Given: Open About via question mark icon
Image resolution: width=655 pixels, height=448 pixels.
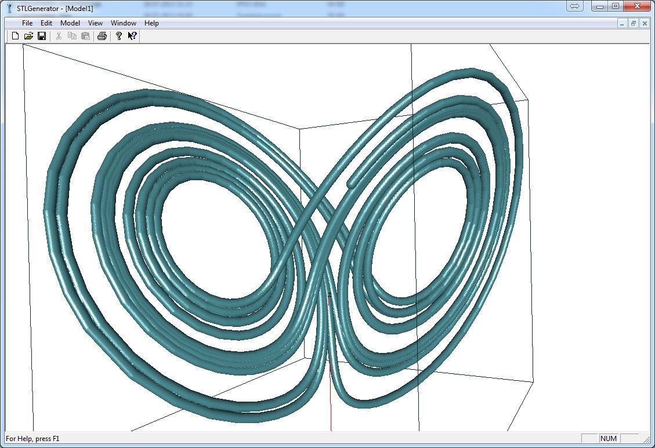Looking at the screenshot, I should click(x=119, y=36).
